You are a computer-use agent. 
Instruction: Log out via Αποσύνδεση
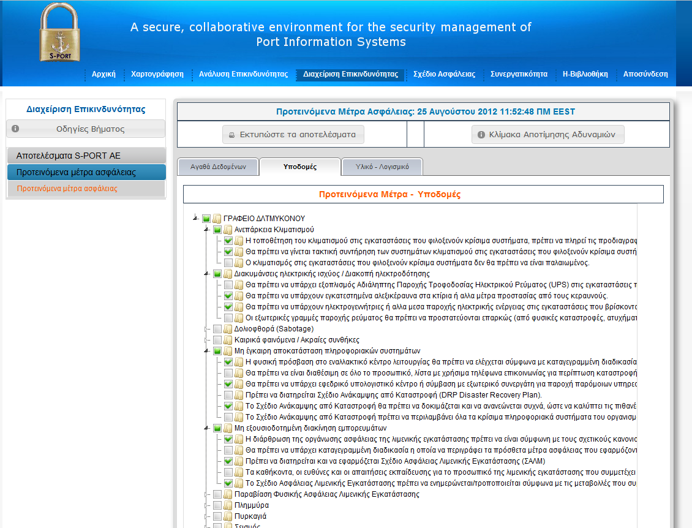pos(645,74)
